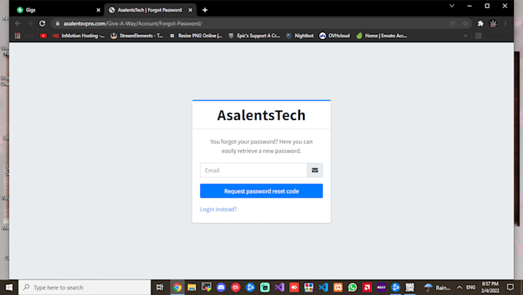This screenshot has height=295, width=523.
Task: Open AMD software from taskbar
Action: (x=367, y=287)
